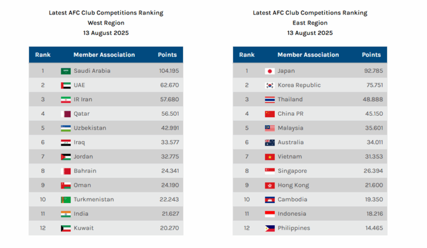The width and height of the screenshot is (427, 248).
Task: Click the Korea Republic flag icon
Action: tap(270, 86)
